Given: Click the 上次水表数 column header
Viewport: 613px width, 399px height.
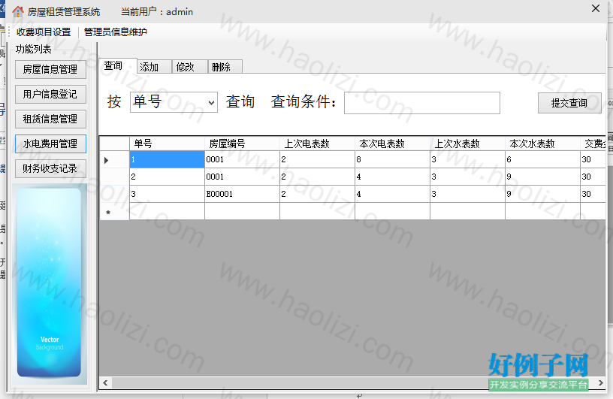Looking at the screenshot, I should click(x=467, y=144).
